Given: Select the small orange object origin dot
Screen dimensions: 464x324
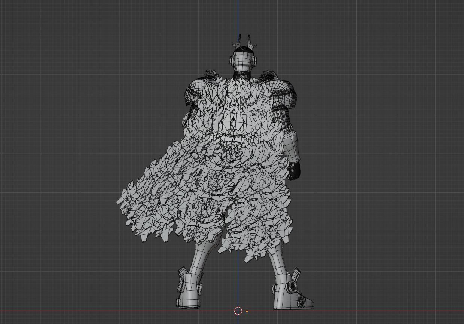Looking at the screenshot, I should pos(247,311).
